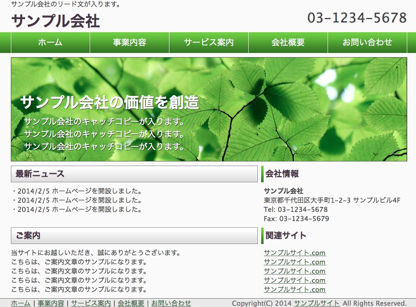Open ホーム in the green navigation bar
The width and height of the screenshot is (416, 307).
point(50,43)
